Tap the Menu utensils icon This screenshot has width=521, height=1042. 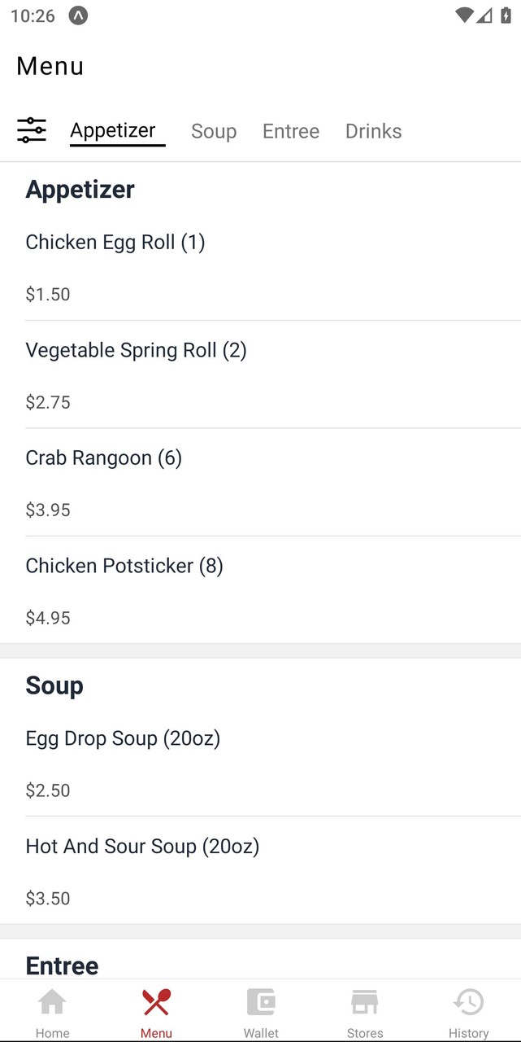pyautogui.click(x=156, y=1002)
